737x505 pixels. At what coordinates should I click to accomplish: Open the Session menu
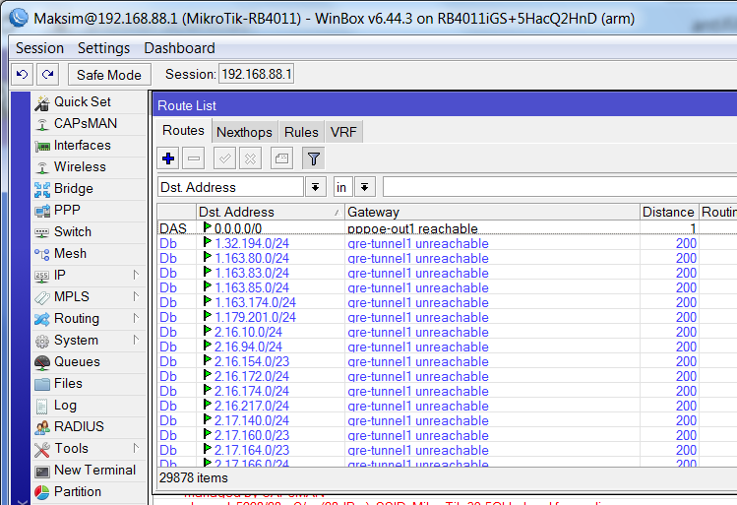(x=39, y=48)
